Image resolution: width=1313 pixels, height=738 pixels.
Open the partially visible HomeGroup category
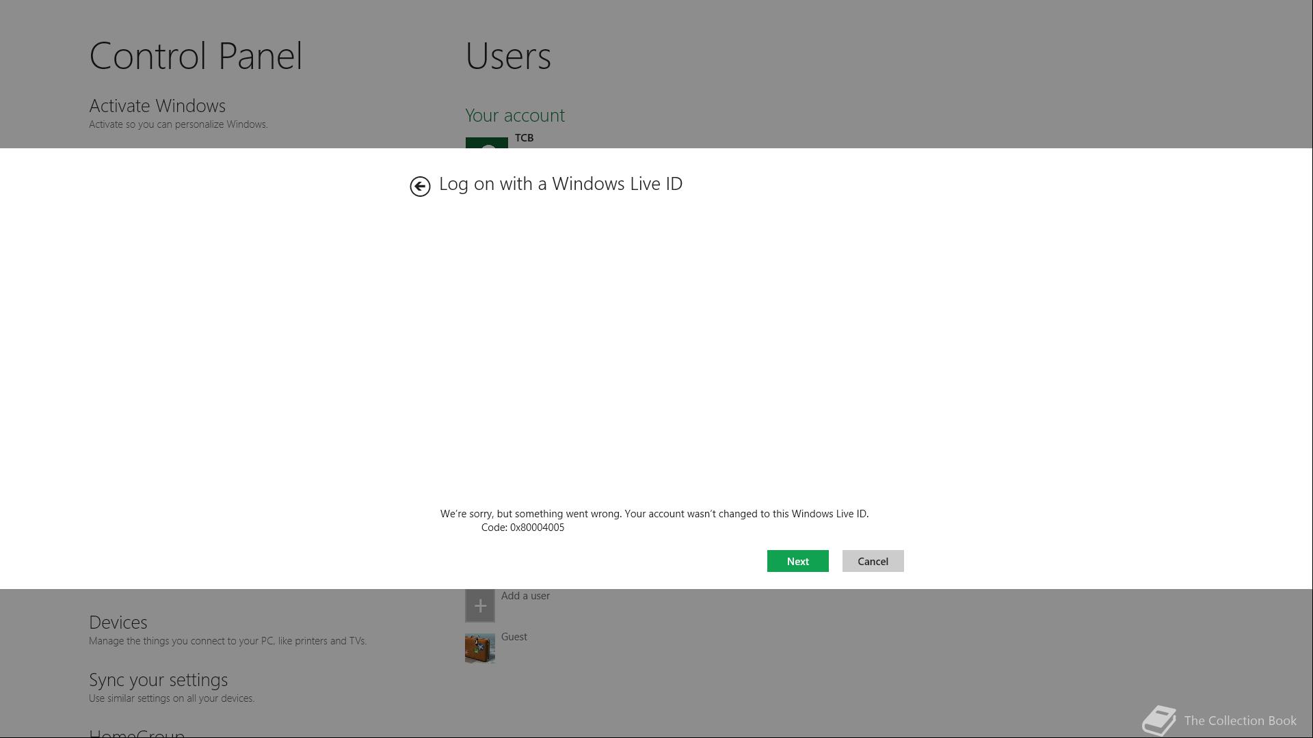tap(137, 733)
